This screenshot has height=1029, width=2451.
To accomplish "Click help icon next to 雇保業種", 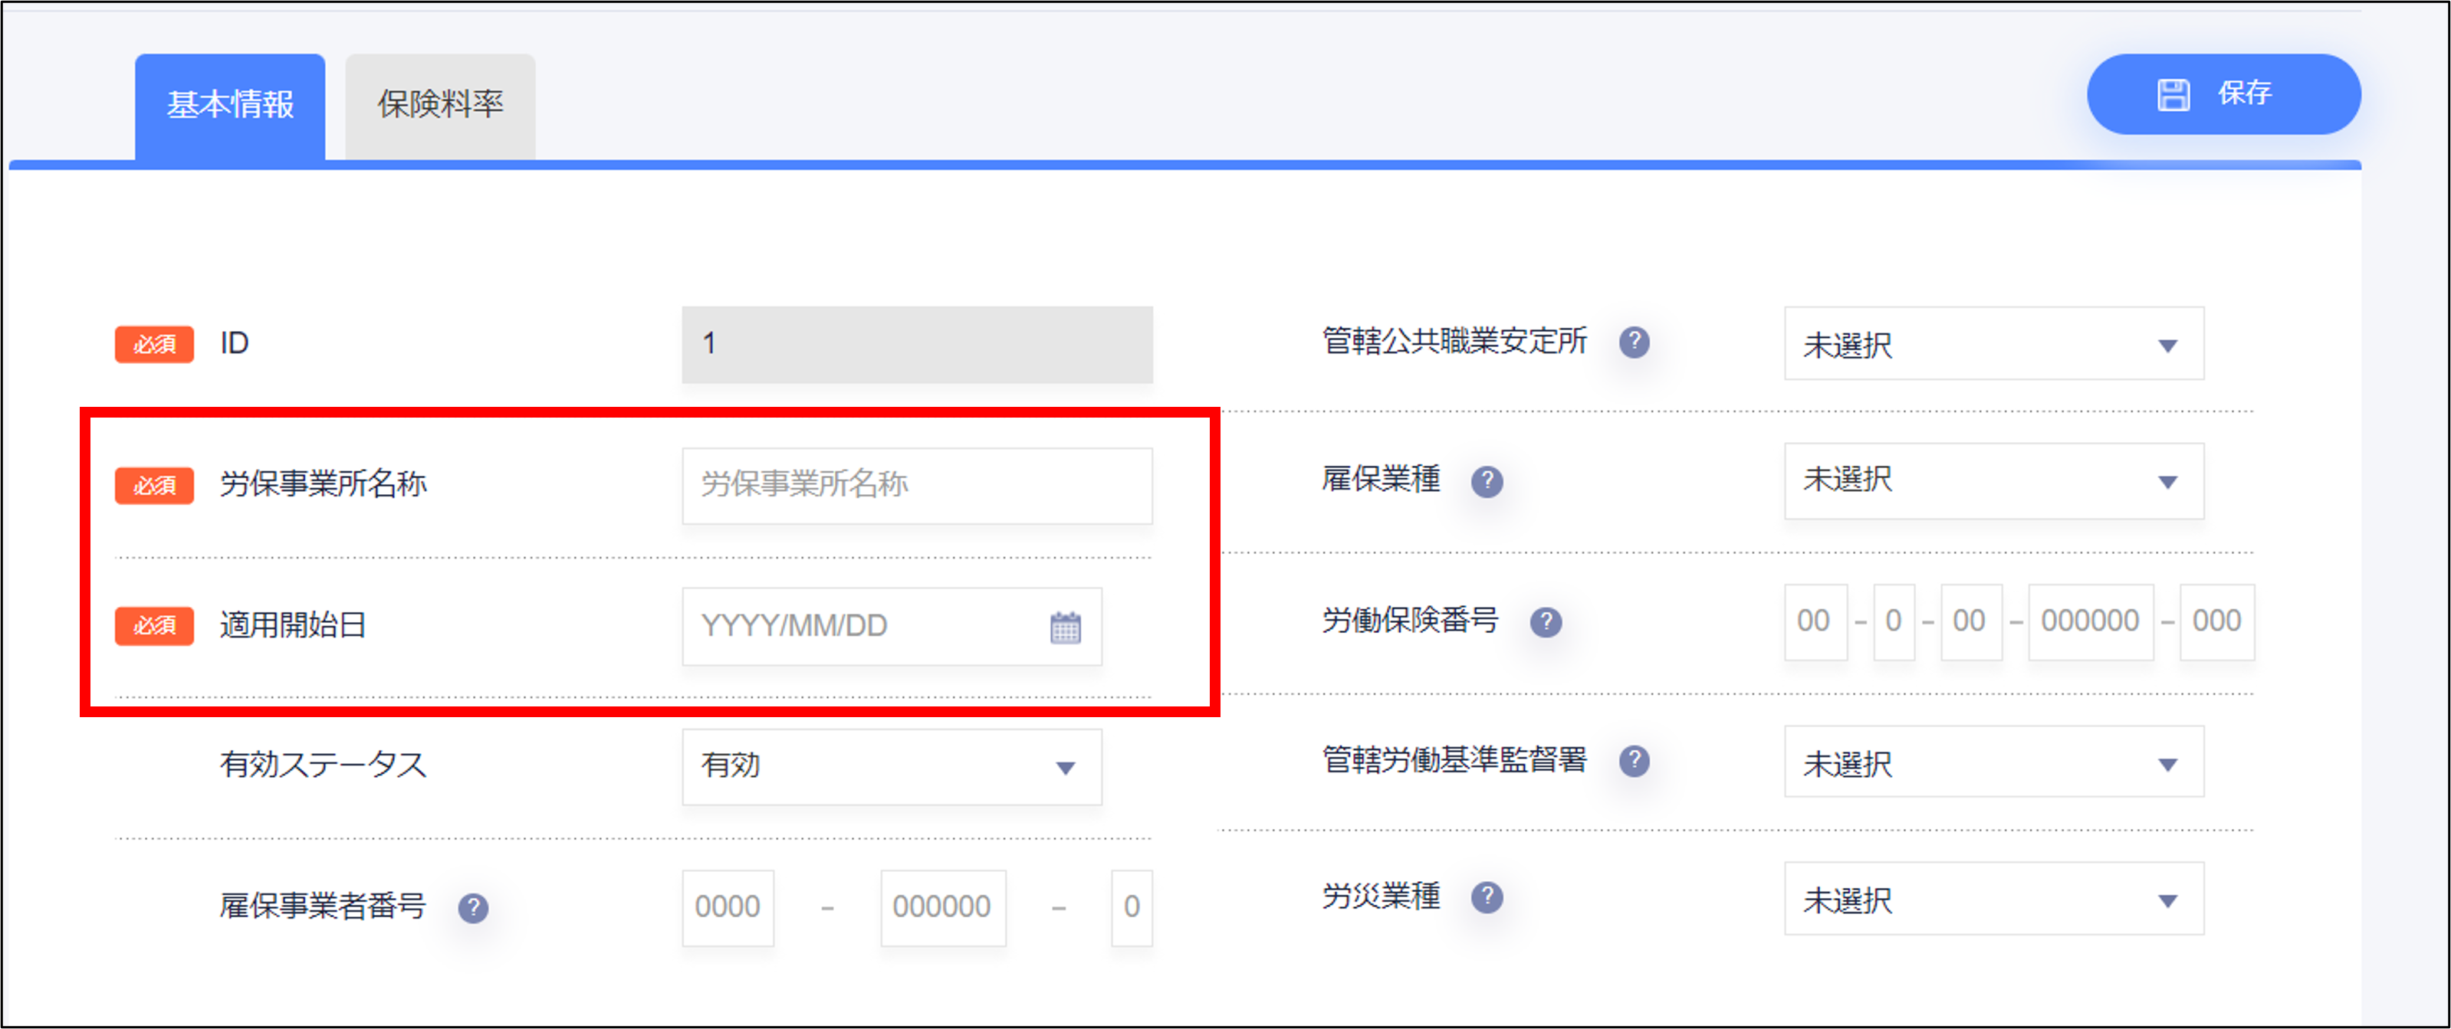I will pyautogui.click(x=1487, y=481).
